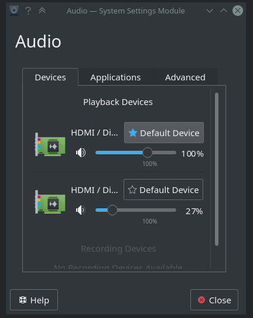Close the window with round X button
The height and width of the screenshot is (318, 253).
[238, 11]
